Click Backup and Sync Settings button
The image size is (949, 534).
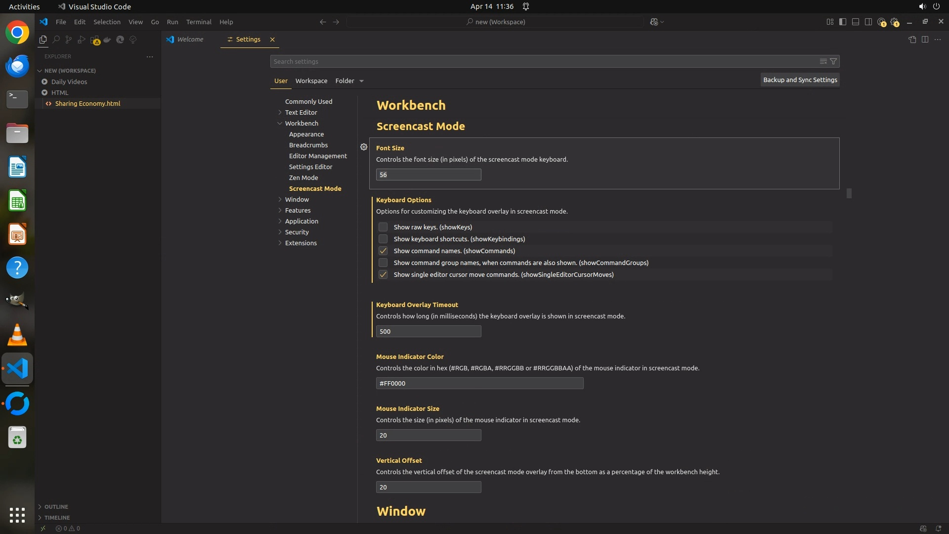click(x=800, y=80)
